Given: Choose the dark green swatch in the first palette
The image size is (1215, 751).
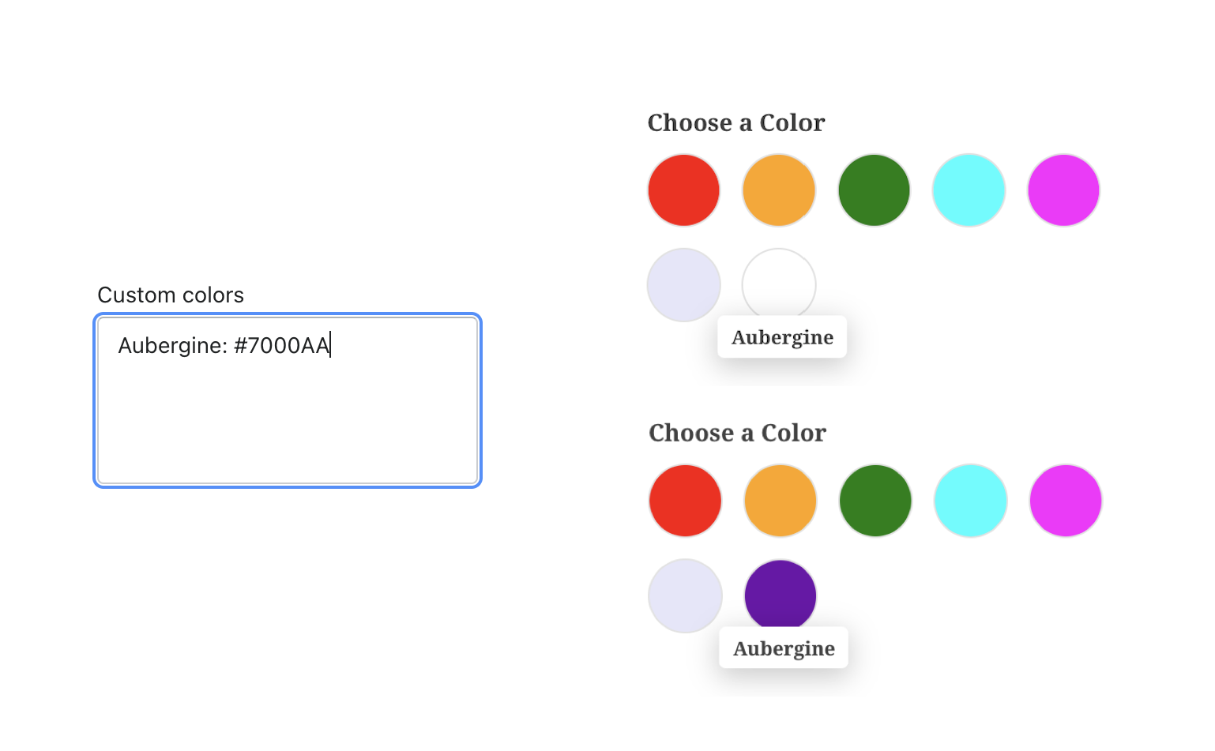Looking at the screenshot, I should 874,190.
